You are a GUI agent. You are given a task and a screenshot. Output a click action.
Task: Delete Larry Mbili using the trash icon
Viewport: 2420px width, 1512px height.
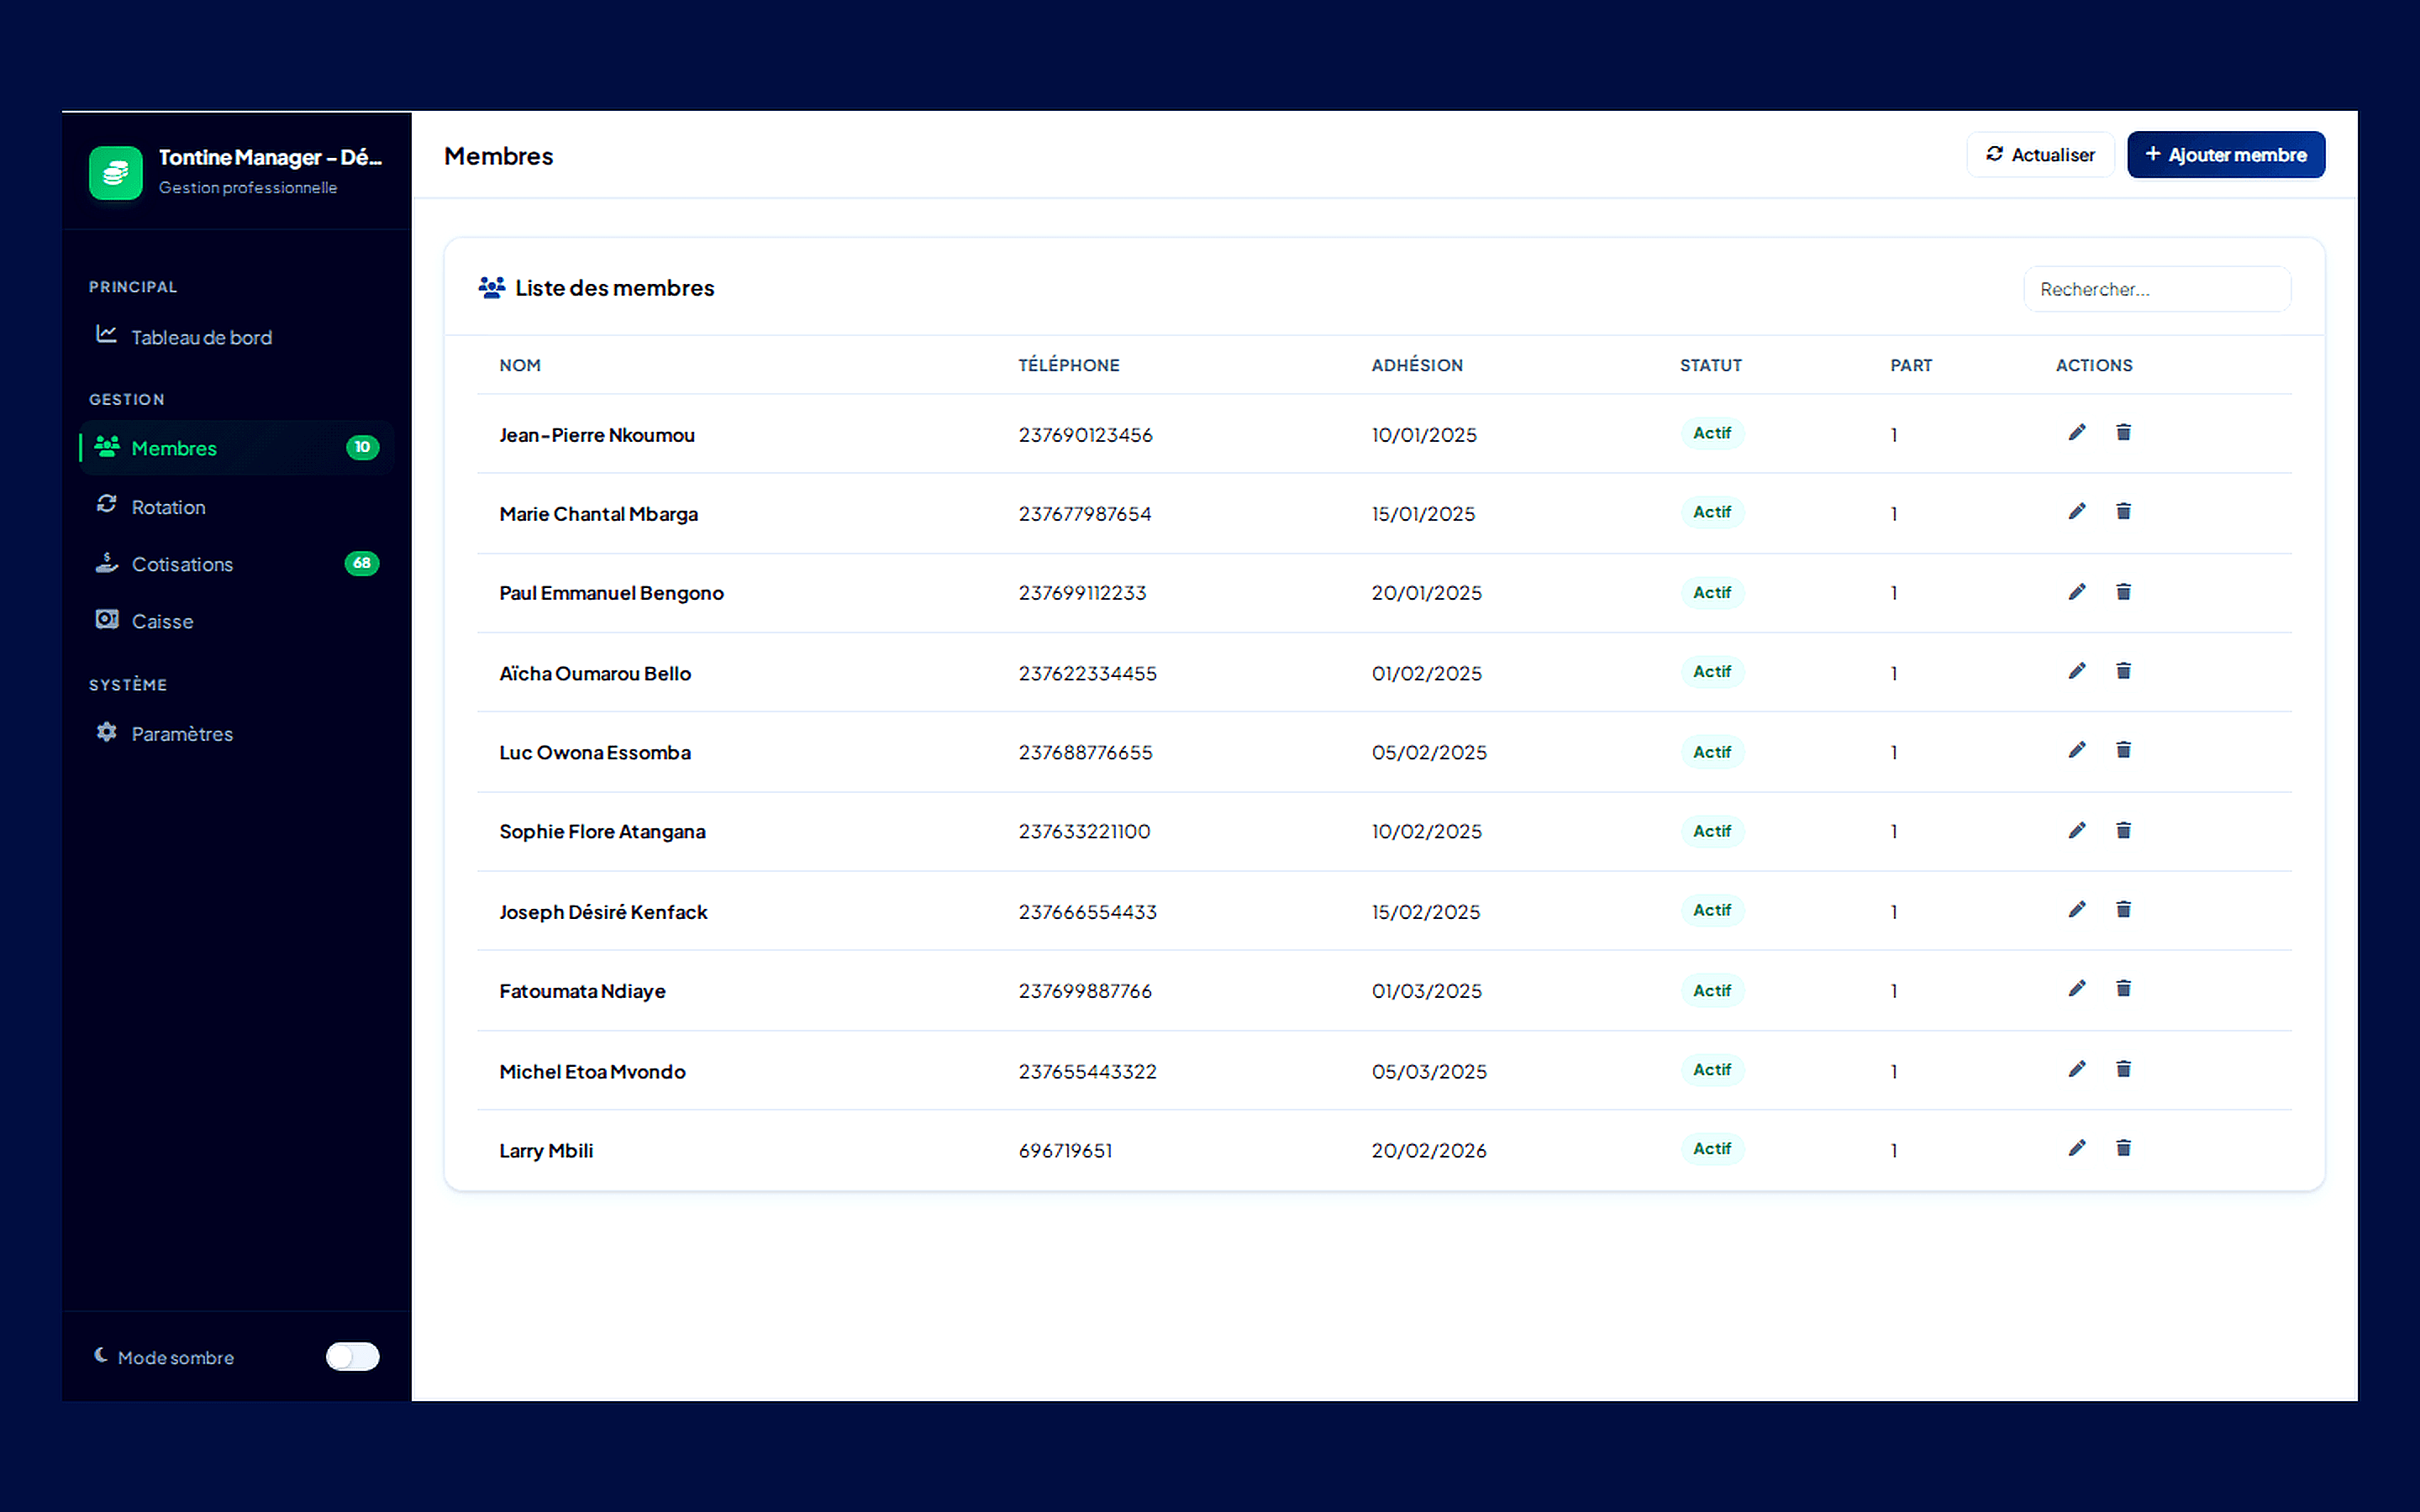2124,1148
